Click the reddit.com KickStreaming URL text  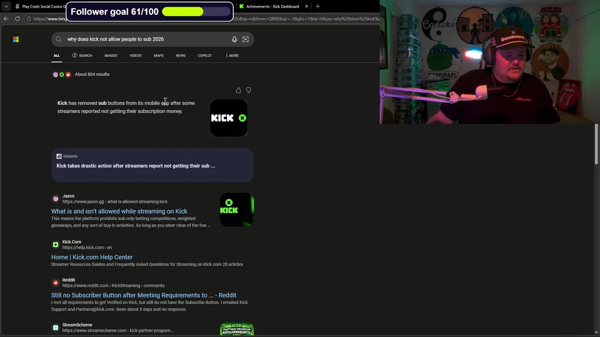coord(113,286)
